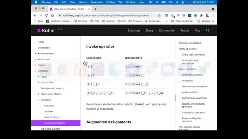248x139 pixels.
Task: Open the Inline functions page
Action: tap(52, 117)
